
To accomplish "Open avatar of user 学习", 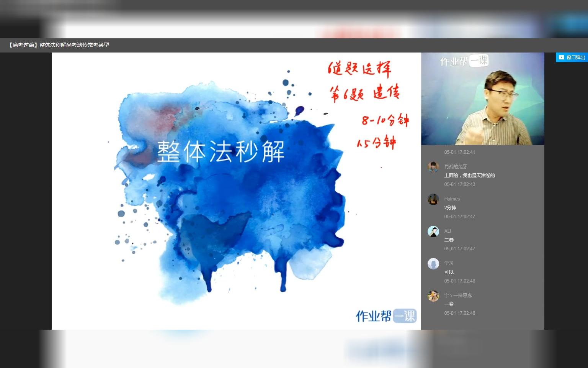I will point(433,264).
